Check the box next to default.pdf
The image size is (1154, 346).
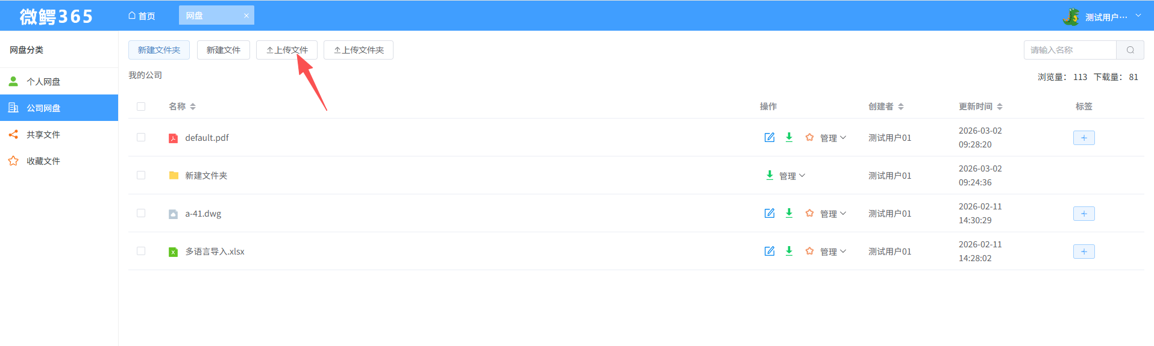point(141,137)
